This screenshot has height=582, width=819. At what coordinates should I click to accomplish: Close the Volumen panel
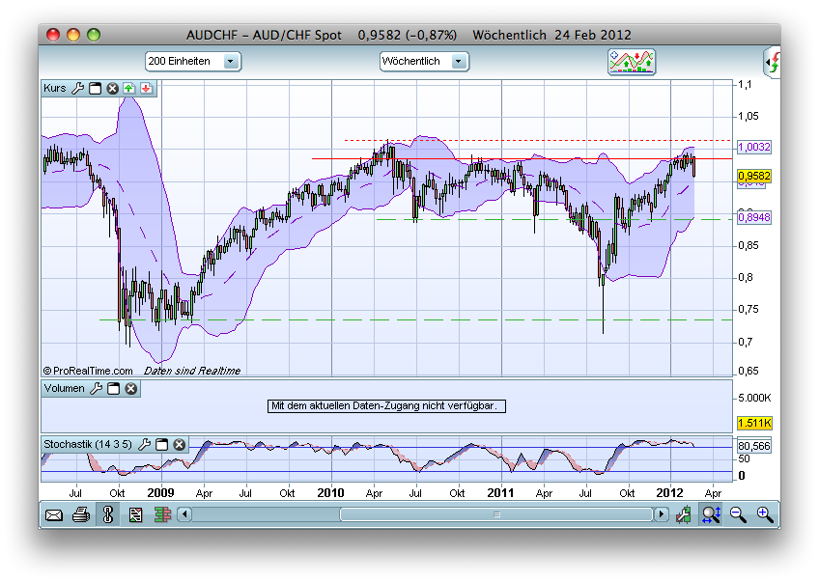tap(131, 388)
